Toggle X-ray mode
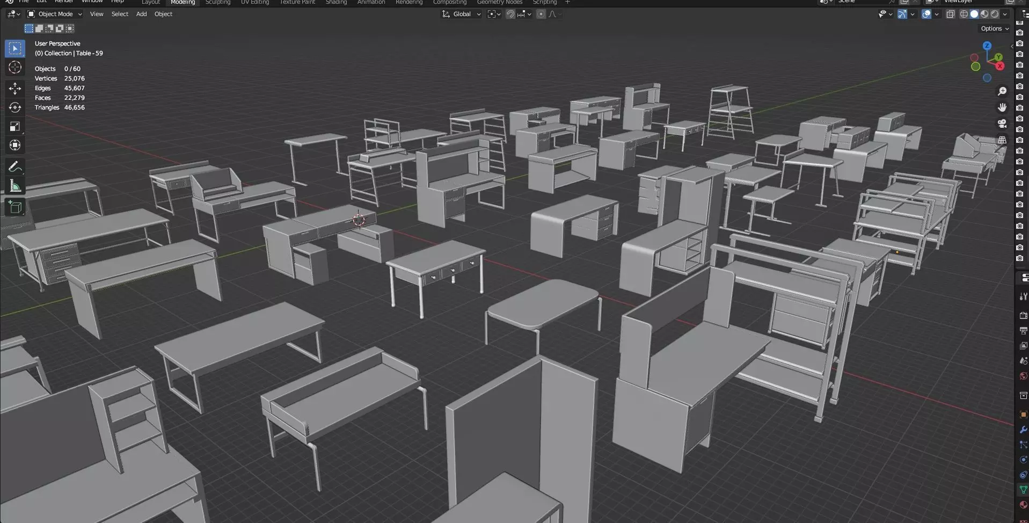This screenshot has height=523, width=1029. (x=951, y=14)
